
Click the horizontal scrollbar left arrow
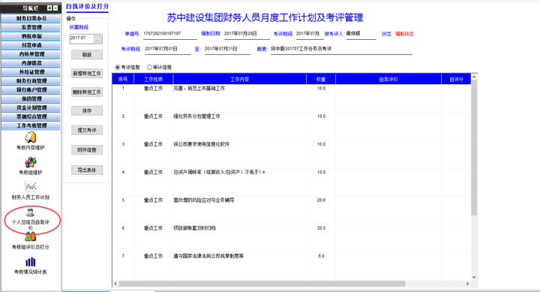115,284
